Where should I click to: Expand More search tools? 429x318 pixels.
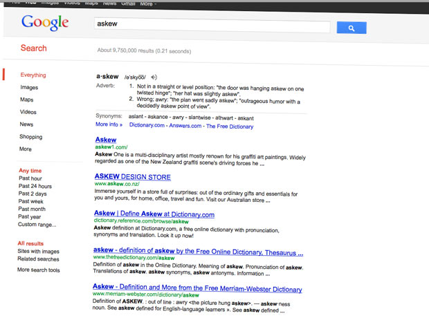(x=38, y=270)
